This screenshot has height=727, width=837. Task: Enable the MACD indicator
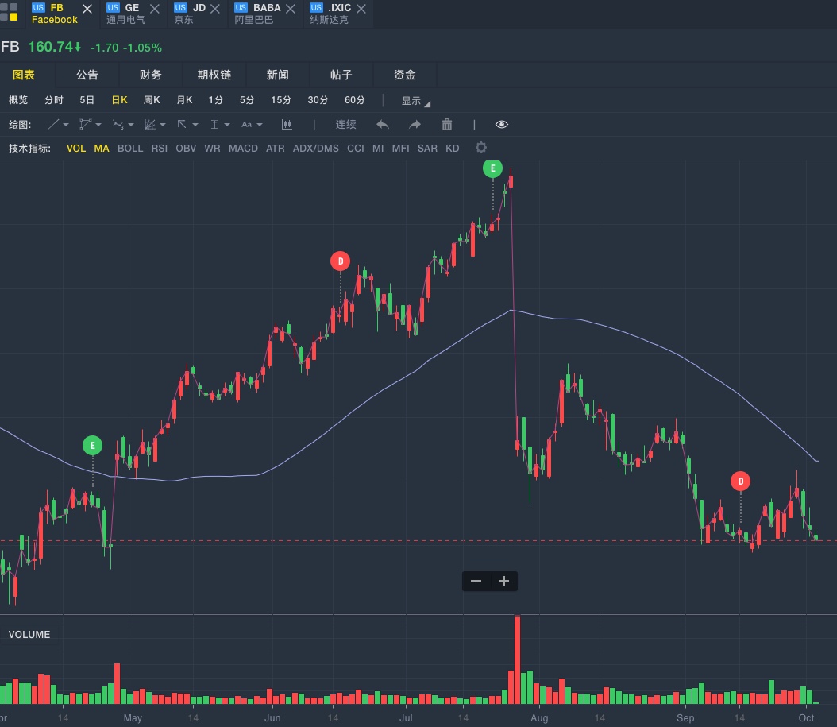tap(243, 149)
